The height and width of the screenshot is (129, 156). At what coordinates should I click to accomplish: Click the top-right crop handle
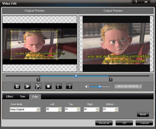57,31
